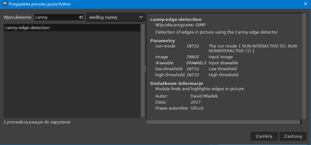Click the description pane horizontal scrollbar
311x145 pixels.
click(x=223, y=122)
